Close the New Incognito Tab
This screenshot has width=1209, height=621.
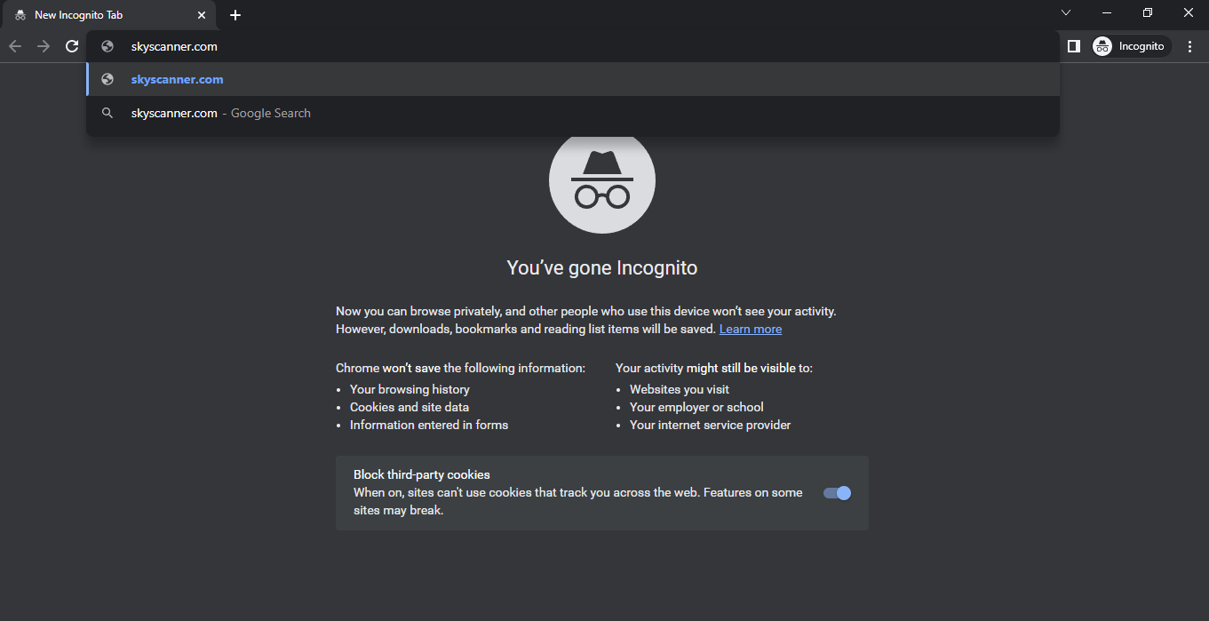pyautogui.click(x=202, y=15)
